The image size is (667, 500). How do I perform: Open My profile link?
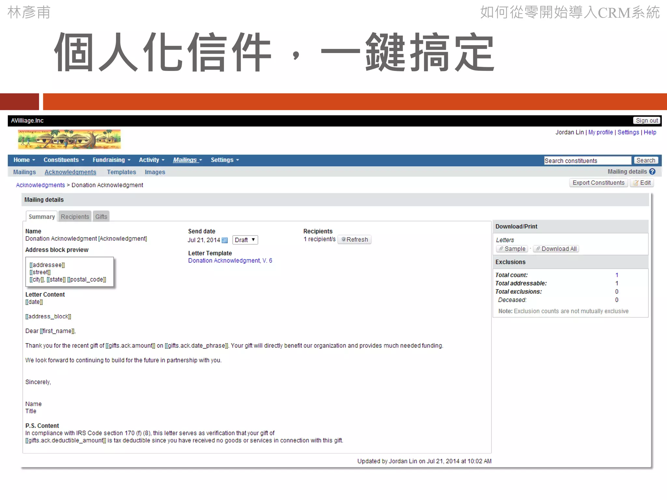coord(601,132)
